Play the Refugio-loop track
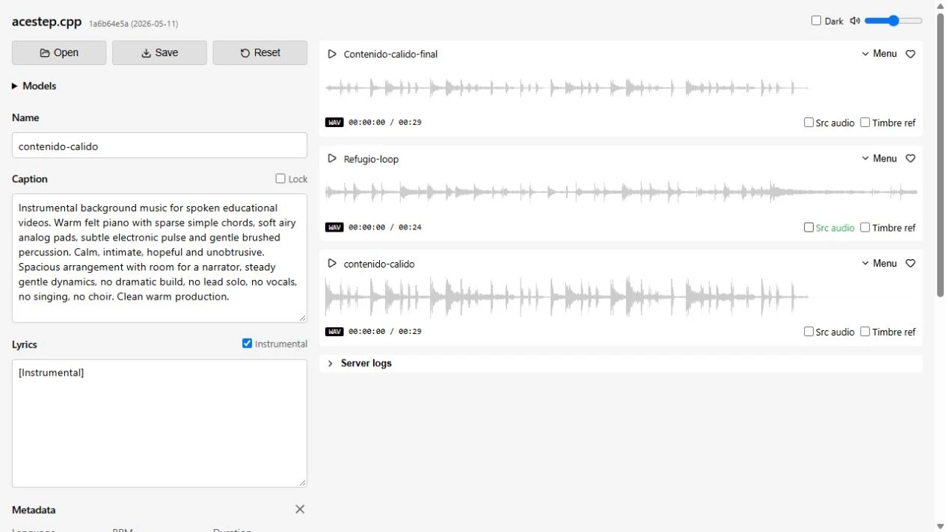 332,158
